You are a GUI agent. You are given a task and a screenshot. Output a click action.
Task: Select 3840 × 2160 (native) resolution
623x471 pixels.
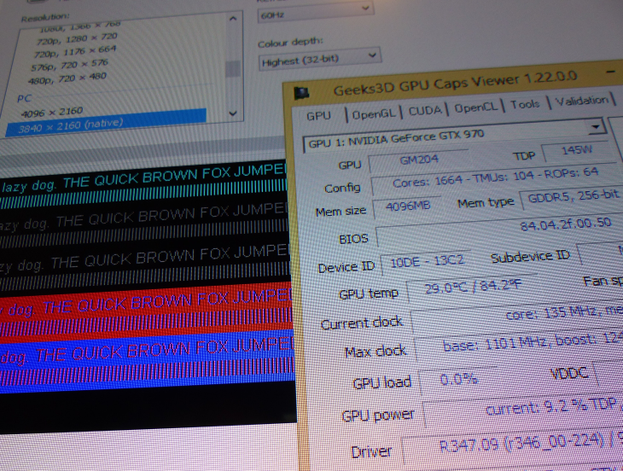pyautogui.click(x=107, y=123)
